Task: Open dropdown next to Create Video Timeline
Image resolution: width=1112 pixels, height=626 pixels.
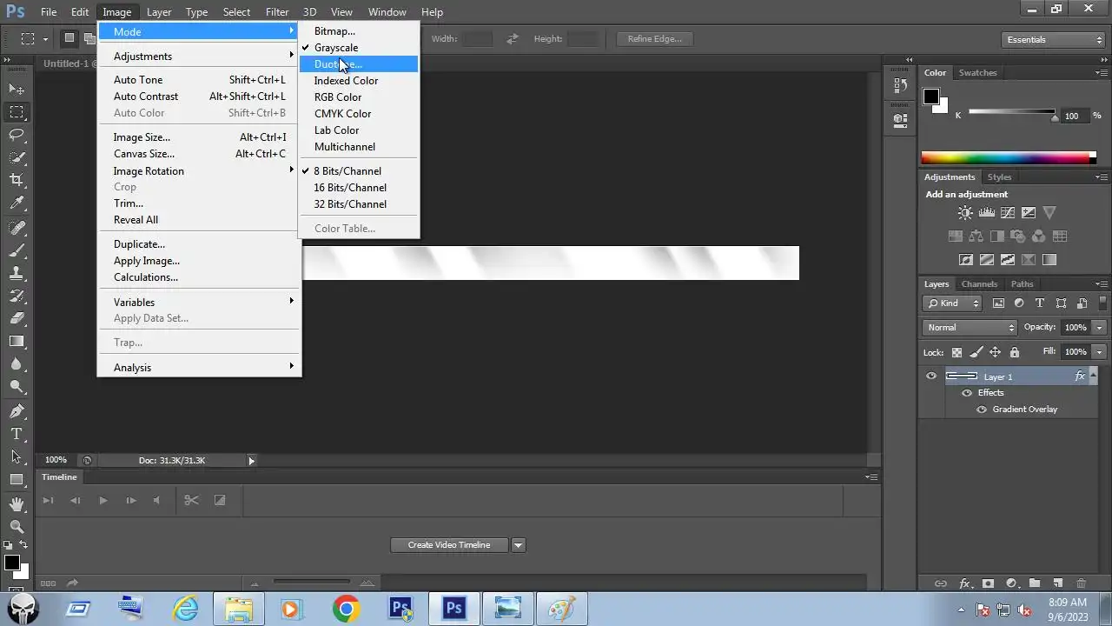Action: pyautogui.click(x=518, y=545)
